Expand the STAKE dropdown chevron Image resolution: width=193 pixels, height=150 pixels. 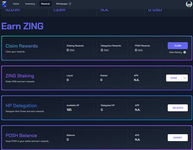coord(185,78)
